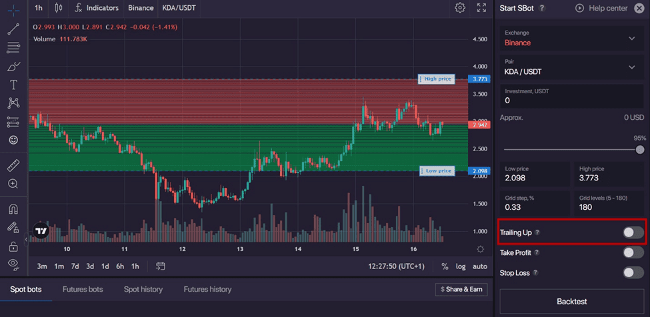Open the forecasting and measurement tool
This screenshot has width=650, height=317.
point(13,122)
